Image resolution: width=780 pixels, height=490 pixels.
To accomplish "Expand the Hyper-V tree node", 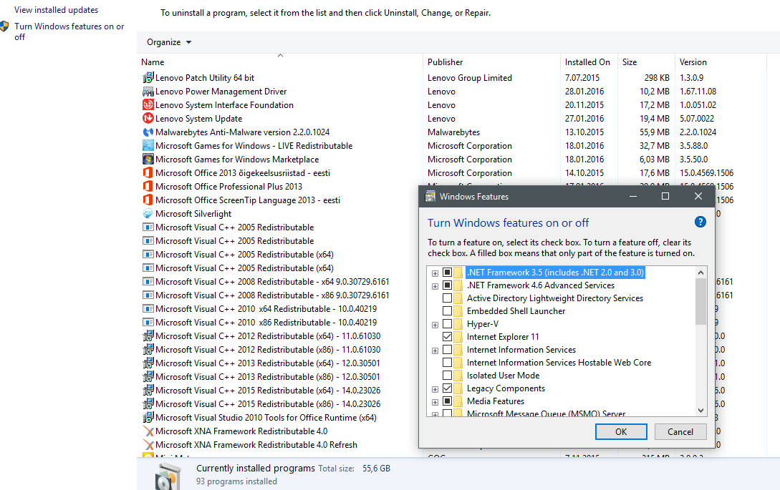I will pos(435,325).
